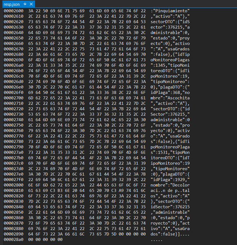Screen dimensions: 237x245
Task: Select ASCII text :"Pinquiamiento"
Action: [170, 11]
